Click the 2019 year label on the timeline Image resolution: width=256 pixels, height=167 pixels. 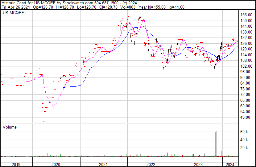(16, 165)
